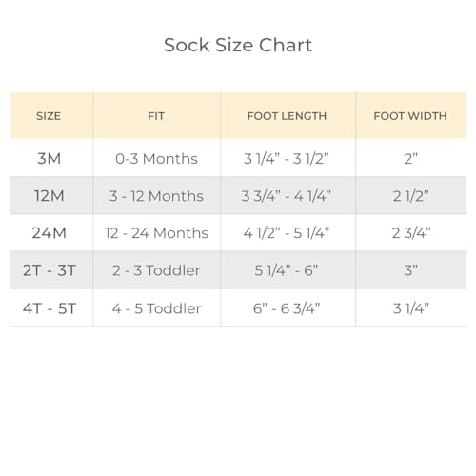476x476 pixels.
Task: Select the FIT column header
Action: tap(156, 116)
